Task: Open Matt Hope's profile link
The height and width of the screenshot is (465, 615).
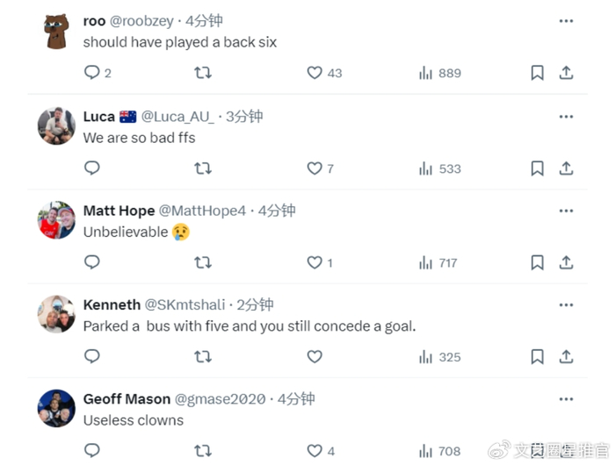Action: 119,211
